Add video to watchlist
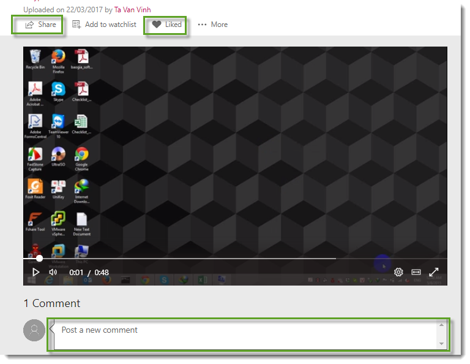The width and height of the screenshot is (470, 364). tap(104, 25)
